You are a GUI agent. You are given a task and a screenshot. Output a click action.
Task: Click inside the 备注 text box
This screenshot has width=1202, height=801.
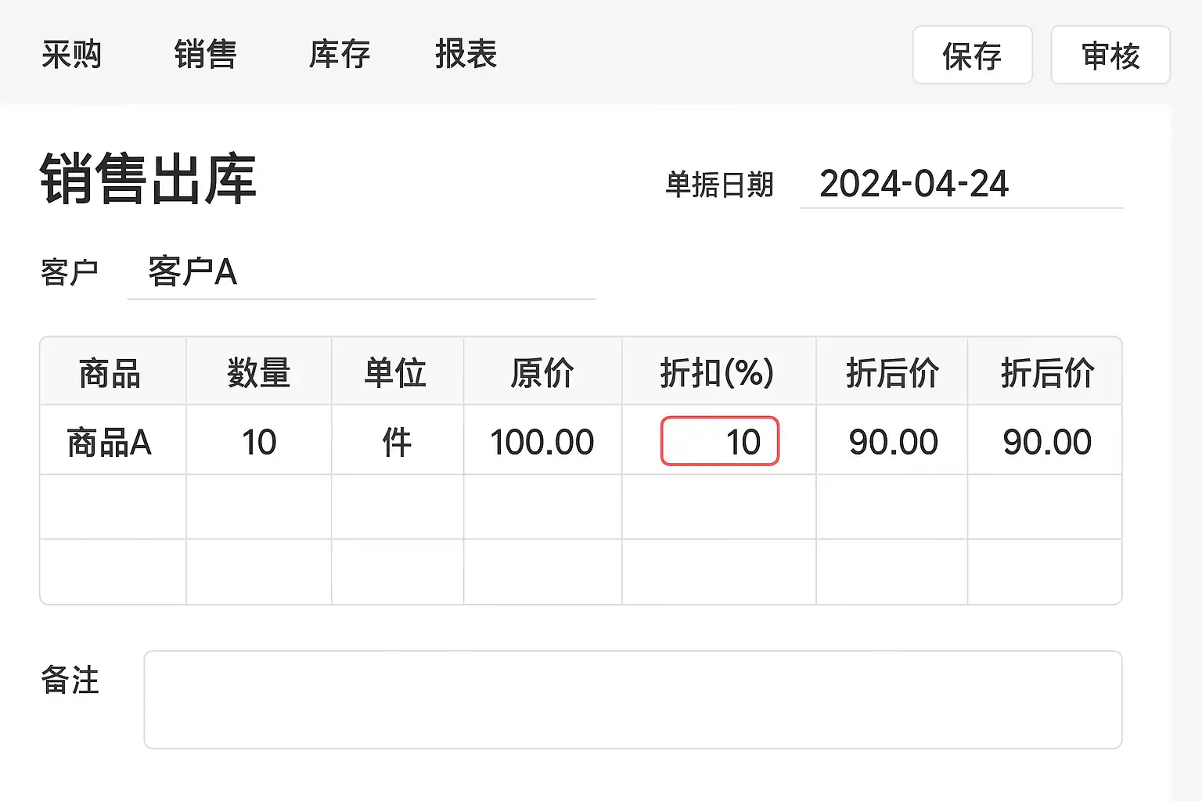632,699
